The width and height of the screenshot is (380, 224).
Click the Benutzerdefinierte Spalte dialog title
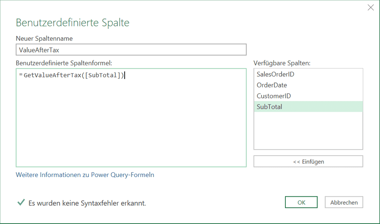click(72, 23)
